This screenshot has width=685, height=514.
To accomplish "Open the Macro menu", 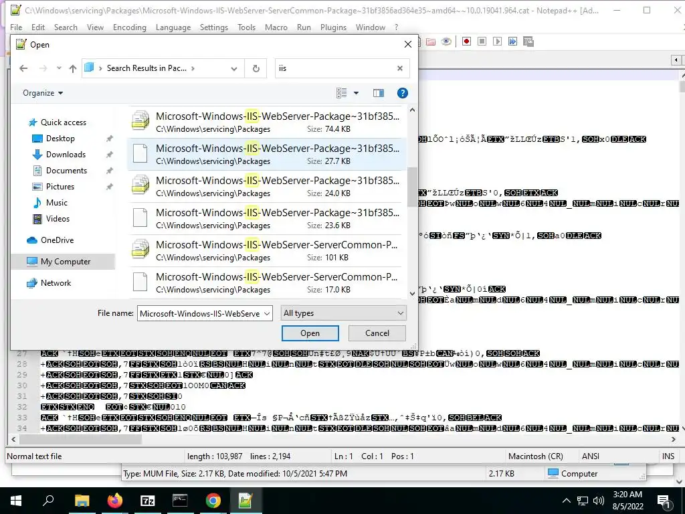I will pyautogui.click(x=276, y=27).
